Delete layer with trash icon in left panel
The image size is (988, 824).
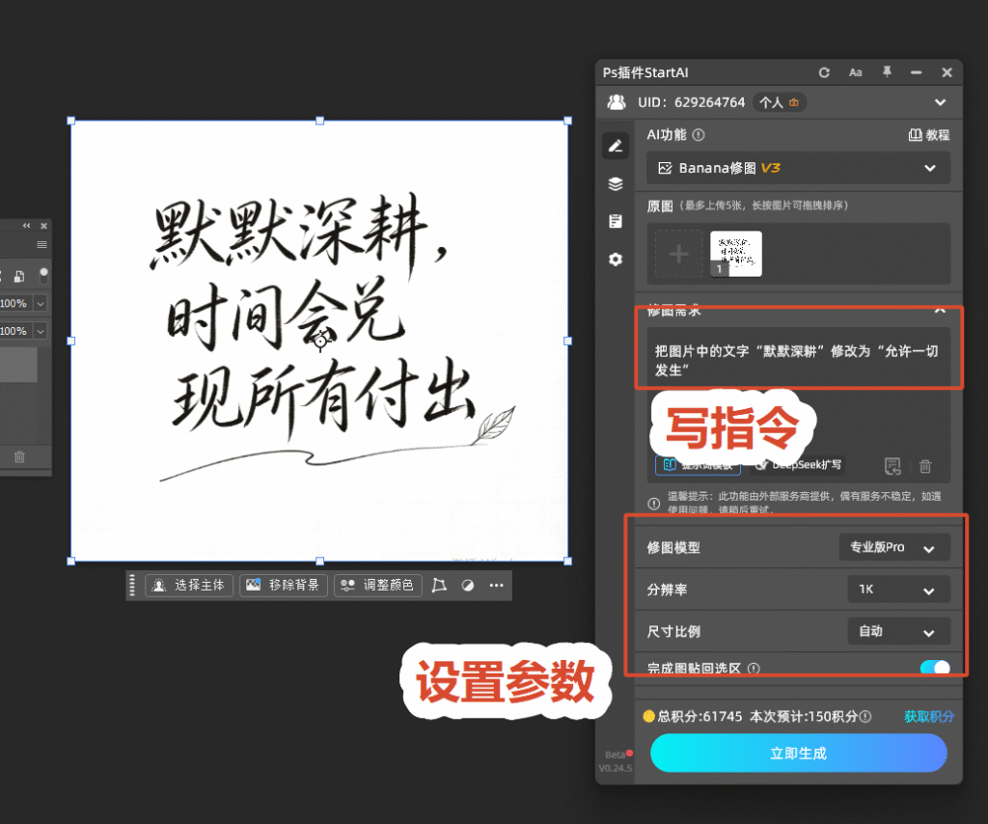coord(19,456)
